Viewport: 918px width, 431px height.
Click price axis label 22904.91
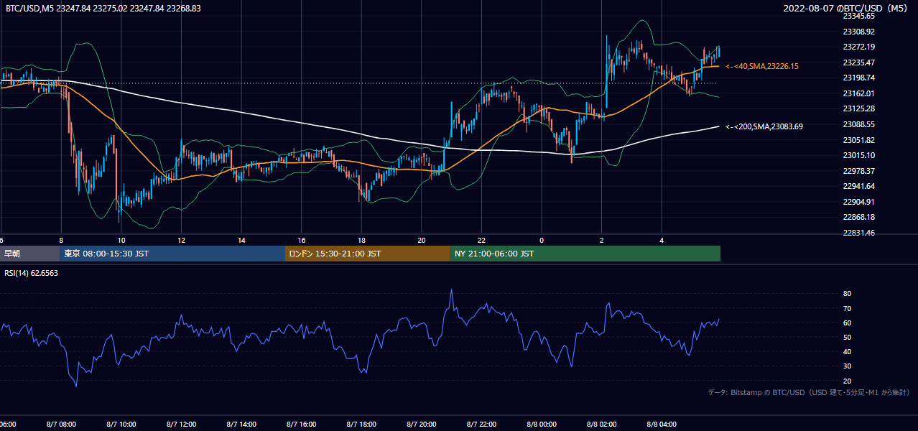(x=858, y=202)
